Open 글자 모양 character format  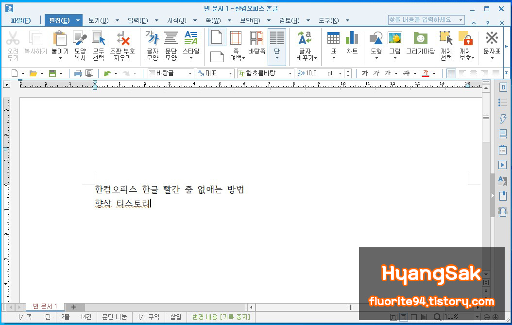click(x=152, y=38)
